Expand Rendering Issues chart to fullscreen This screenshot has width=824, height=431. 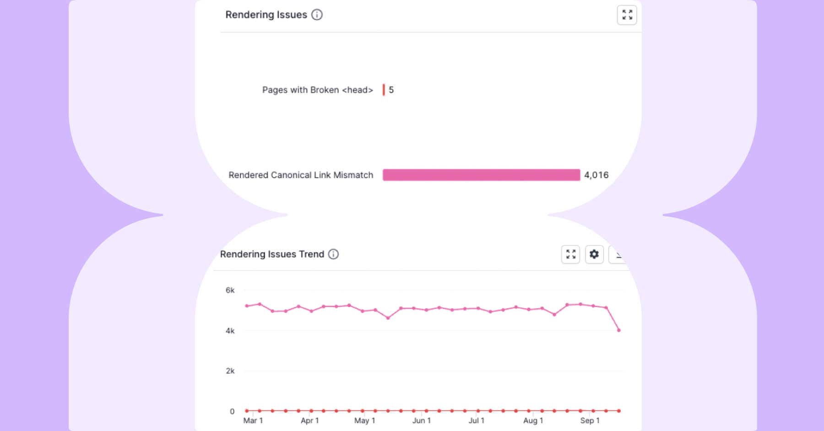point(627,15)
